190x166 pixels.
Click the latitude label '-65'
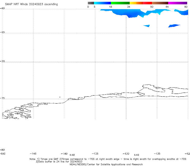[x=2, y=32]
